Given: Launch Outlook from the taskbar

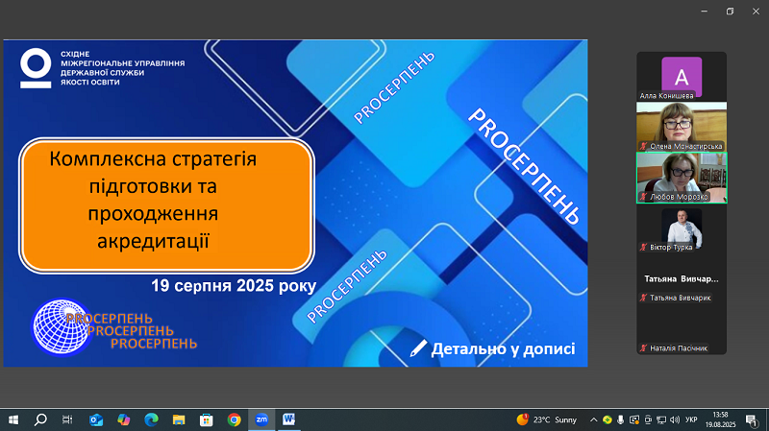Looking at the screenshot, I should click(x=96, y=419).
